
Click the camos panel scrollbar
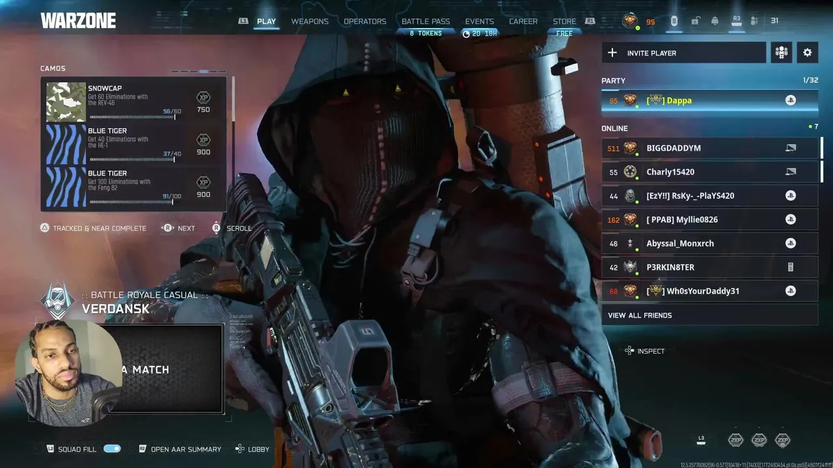233,99
